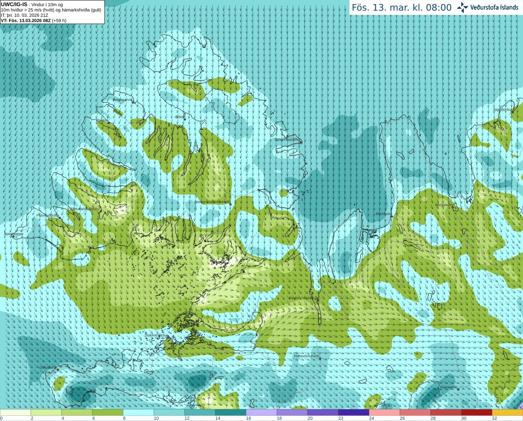
Task: Click the legend scale value 16
Action: (248, 418)
